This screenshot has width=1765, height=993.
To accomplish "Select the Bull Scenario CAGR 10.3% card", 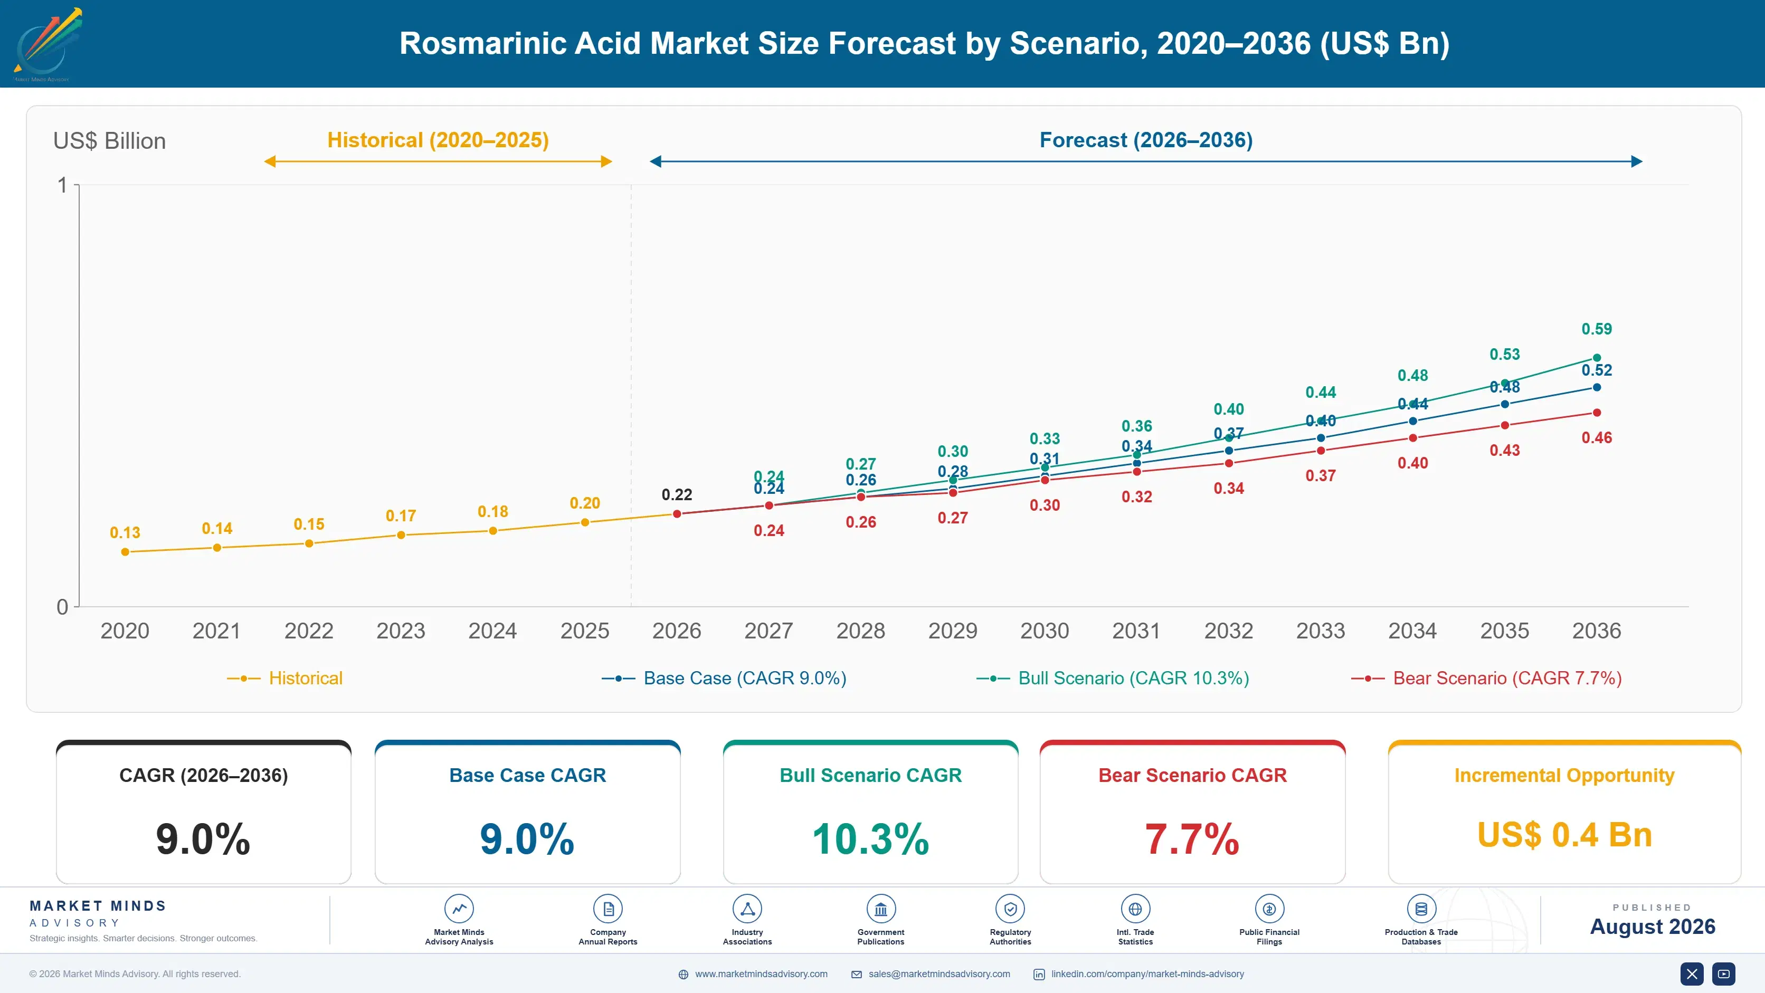I will point(871,811).
